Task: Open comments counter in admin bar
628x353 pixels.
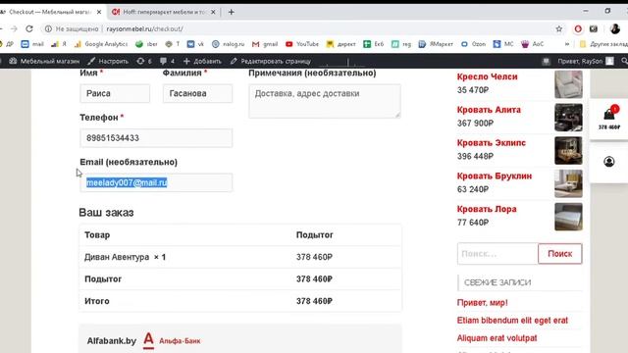Action: click(167, 61)
